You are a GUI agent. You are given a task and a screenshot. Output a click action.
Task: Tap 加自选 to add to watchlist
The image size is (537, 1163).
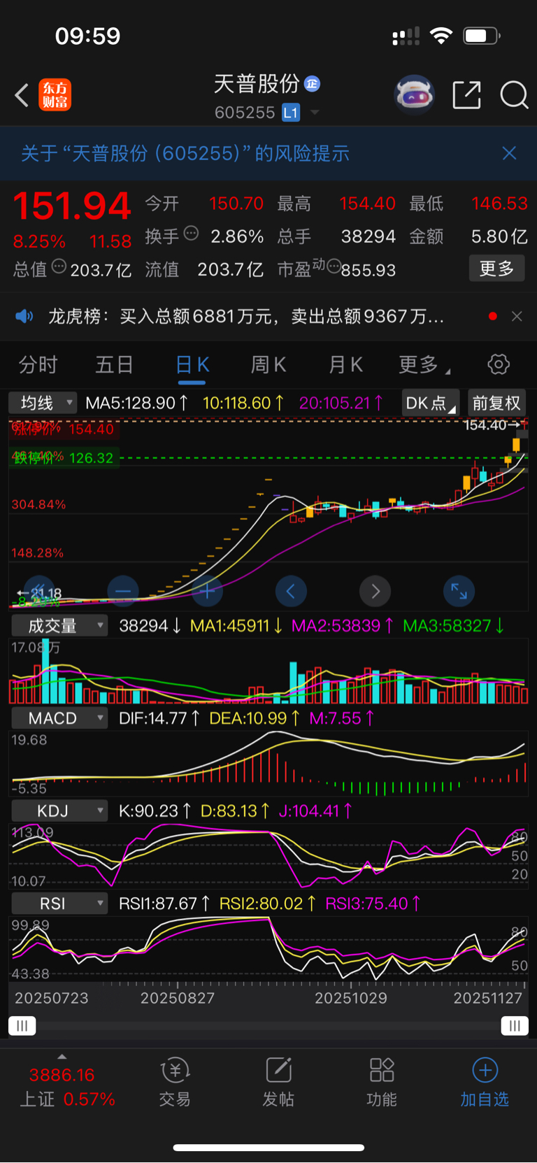pos(485,1083)
